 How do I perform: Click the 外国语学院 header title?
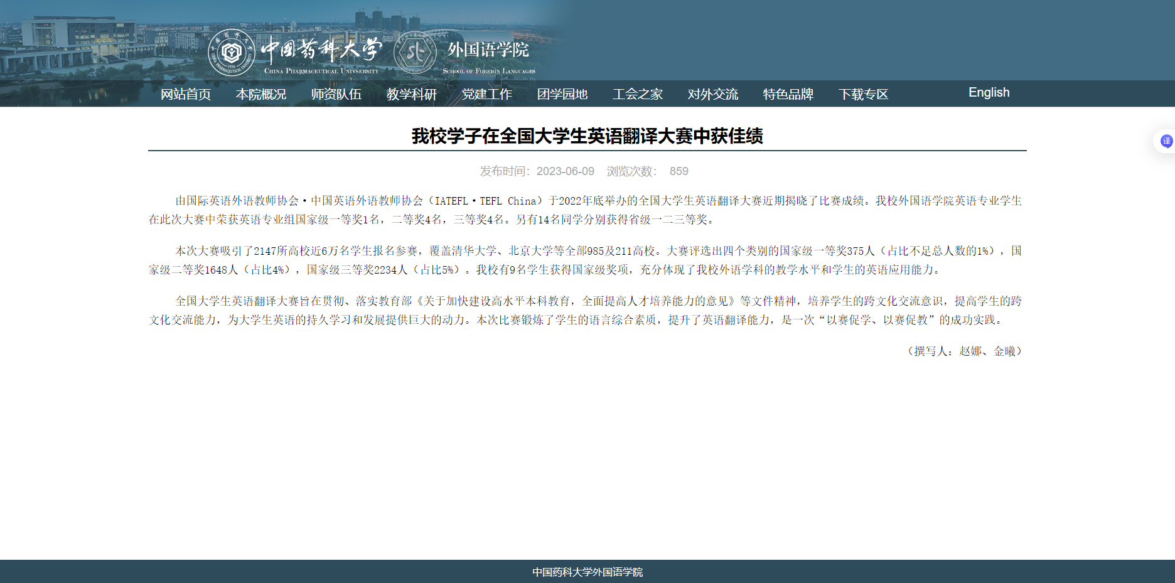[488, 50]
